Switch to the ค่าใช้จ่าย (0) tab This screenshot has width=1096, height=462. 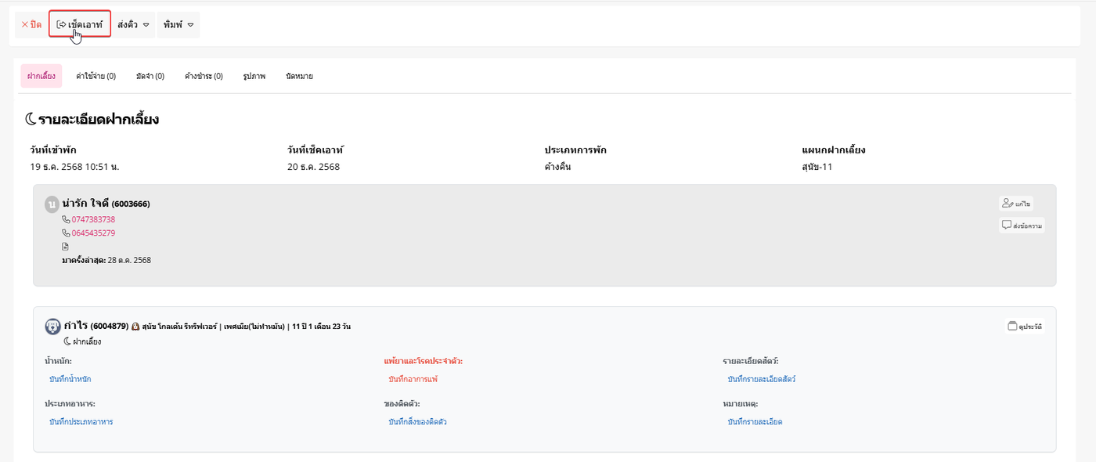96,76
